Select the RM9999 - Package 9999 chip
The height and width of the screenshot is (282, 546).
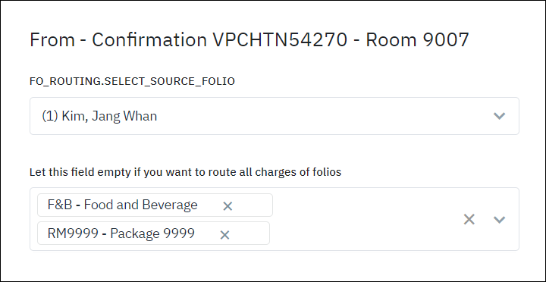tap(153, 233)
